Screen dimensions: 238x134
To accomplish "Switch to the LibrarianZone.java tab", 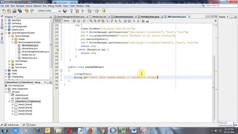I will (123, 17).
